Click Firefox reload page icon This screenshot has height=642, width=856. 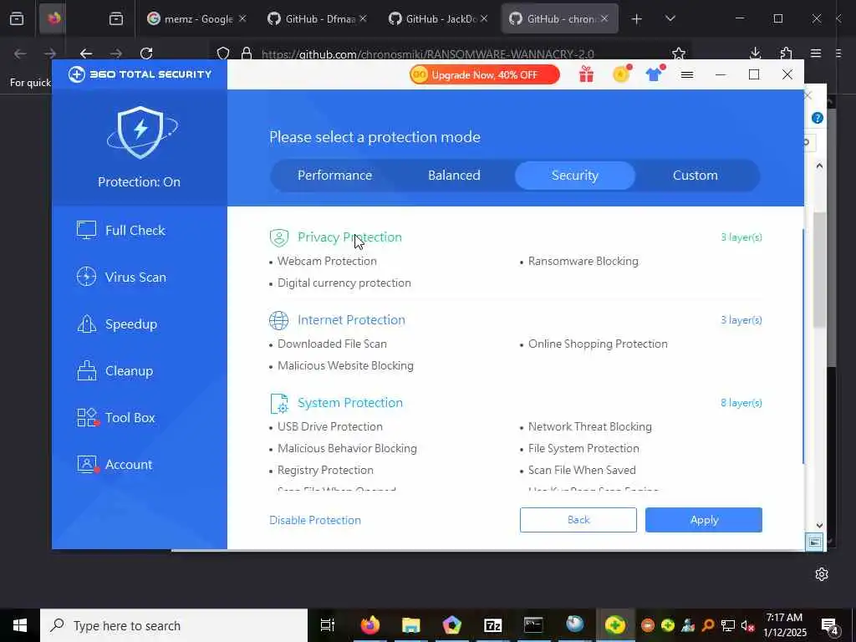pyautogui.click(x=145, y=53)
